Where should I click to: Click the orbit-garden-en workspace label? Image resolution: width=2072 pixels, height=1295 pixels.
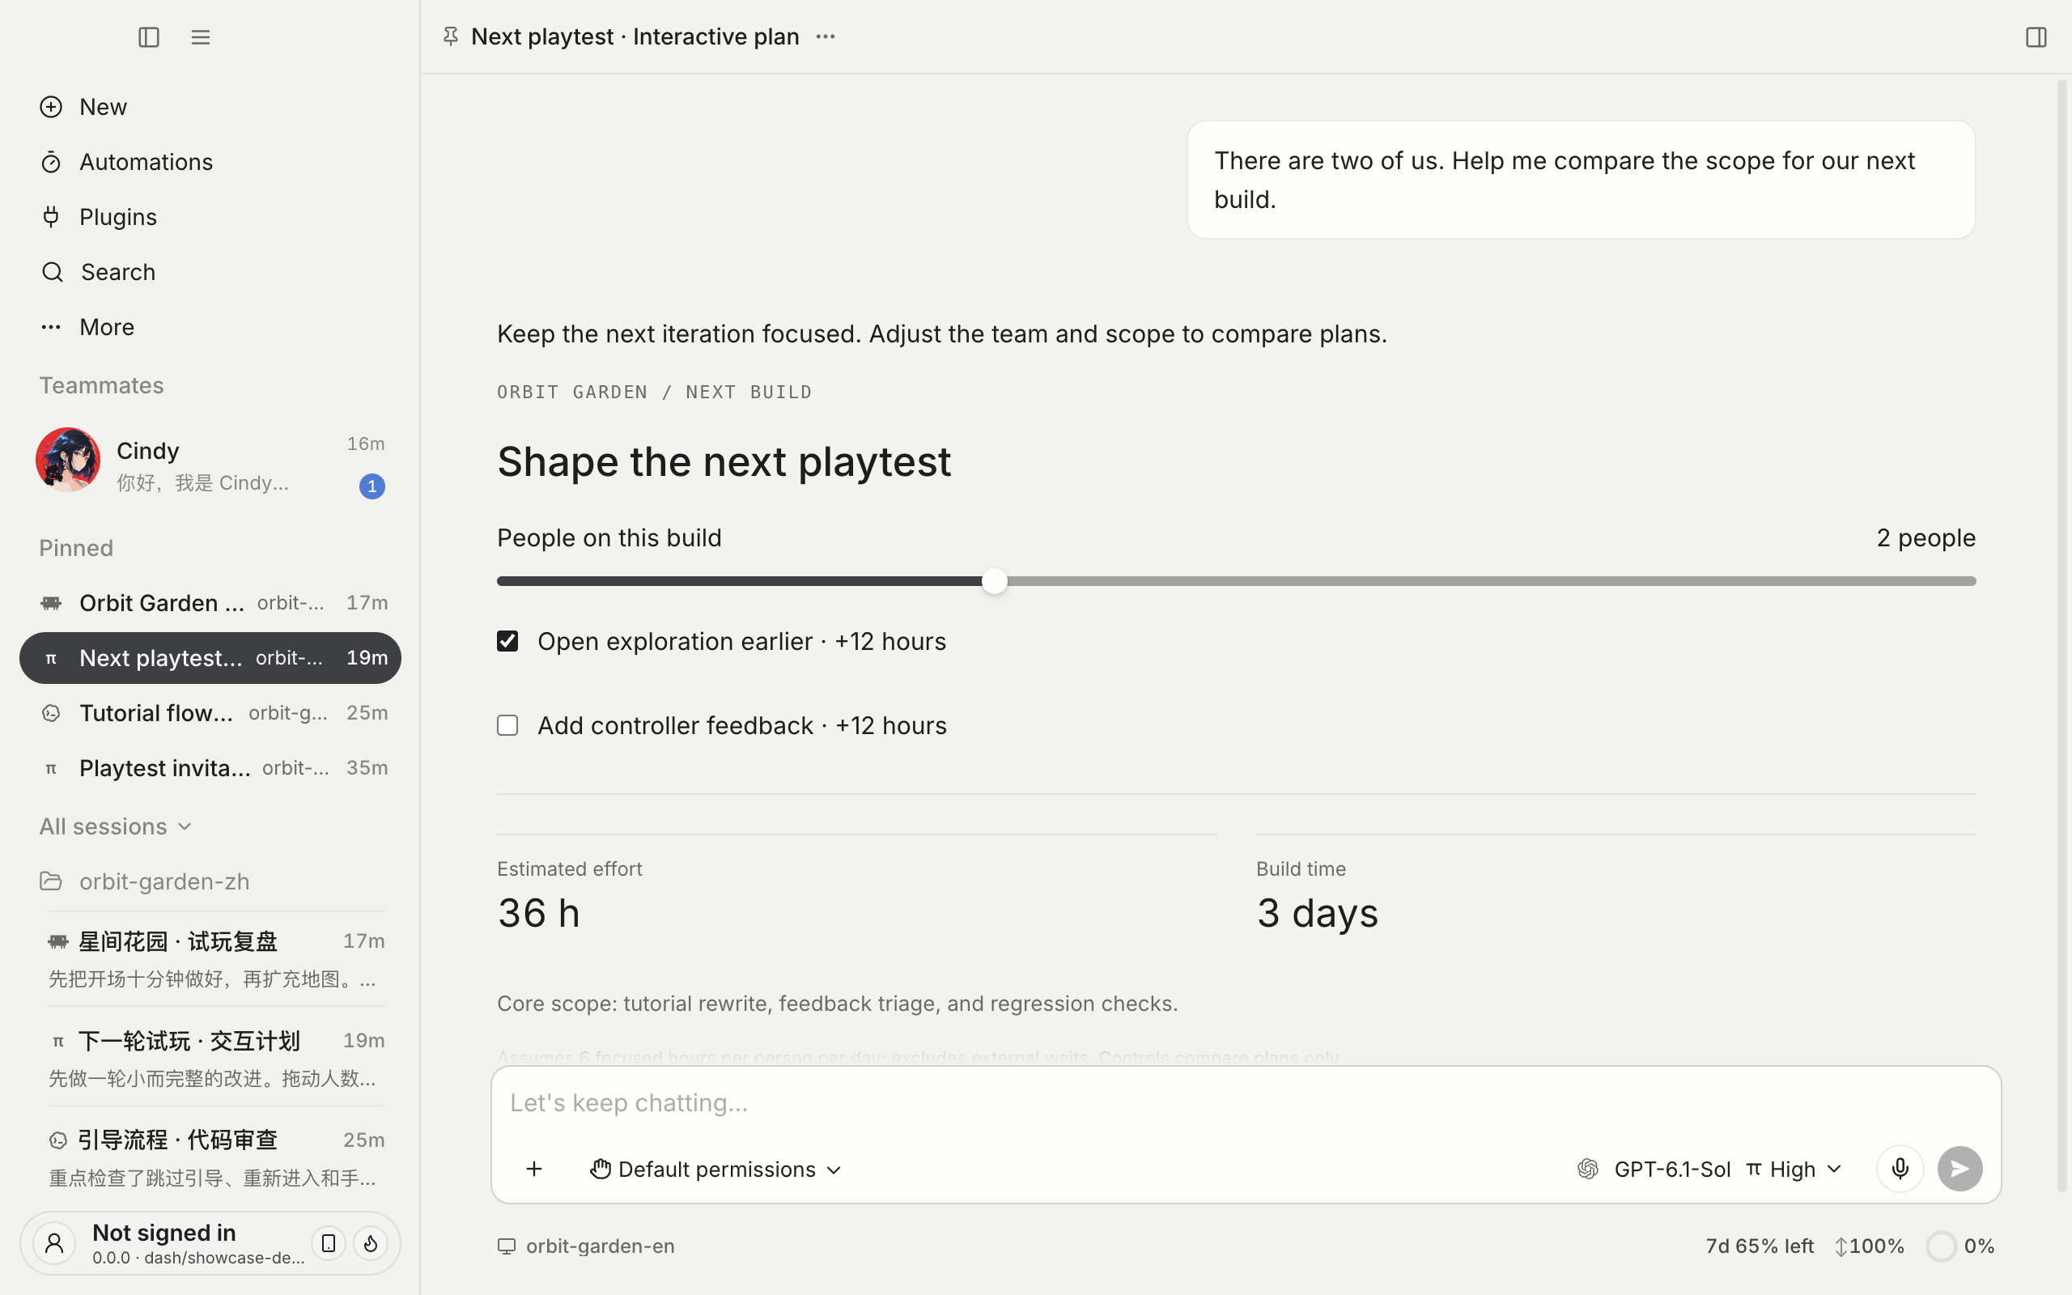(x=587, y=1246)
